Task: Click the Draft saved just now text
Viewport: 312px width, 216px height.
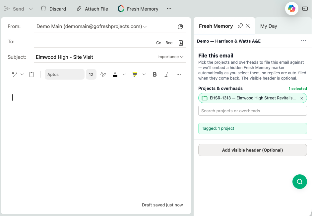Action: (162, 205)
